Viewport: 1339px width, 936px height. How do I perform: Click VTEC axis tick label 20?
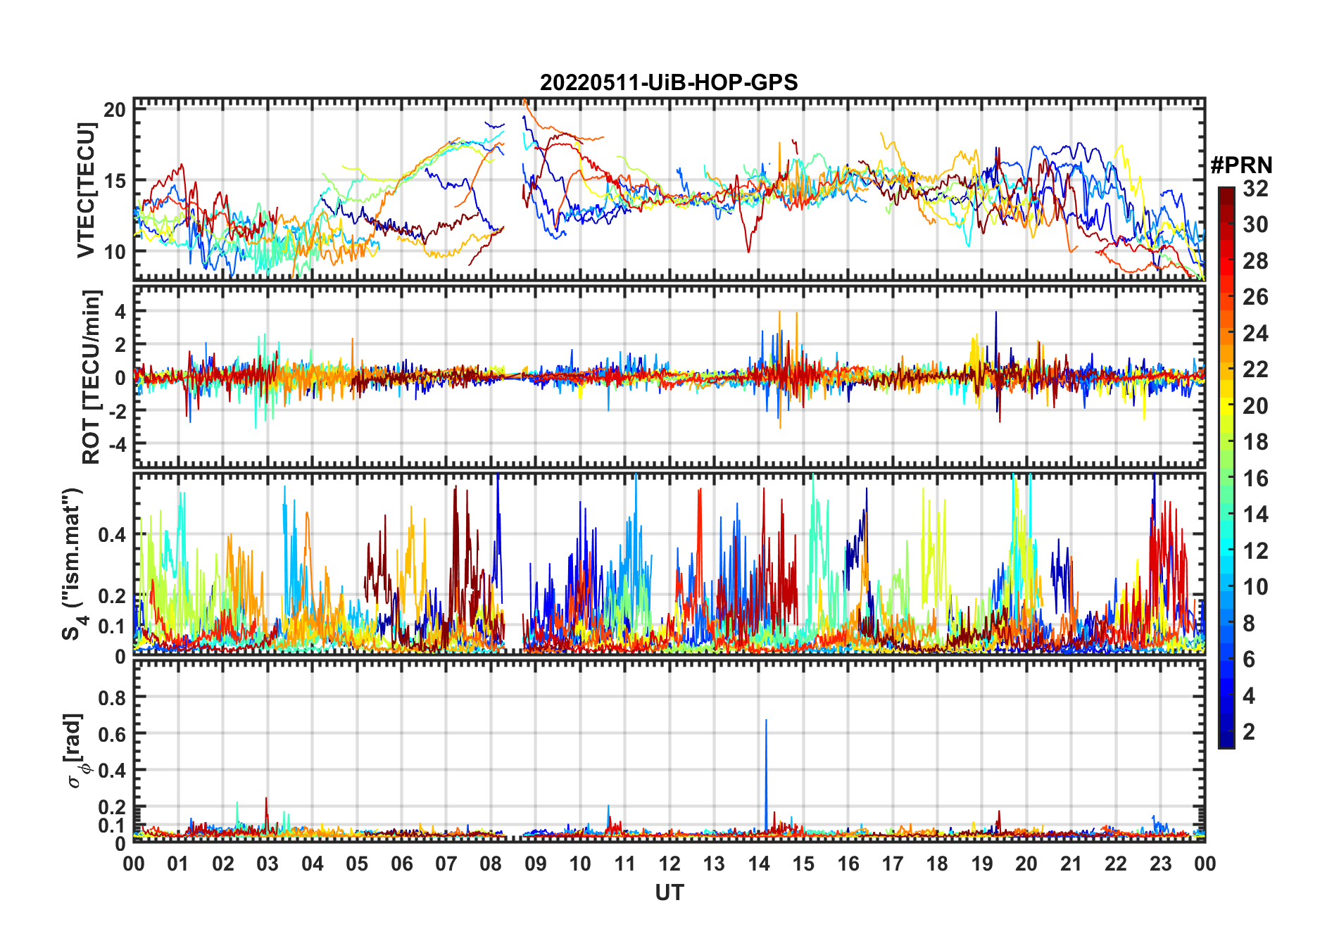(115, 110)
